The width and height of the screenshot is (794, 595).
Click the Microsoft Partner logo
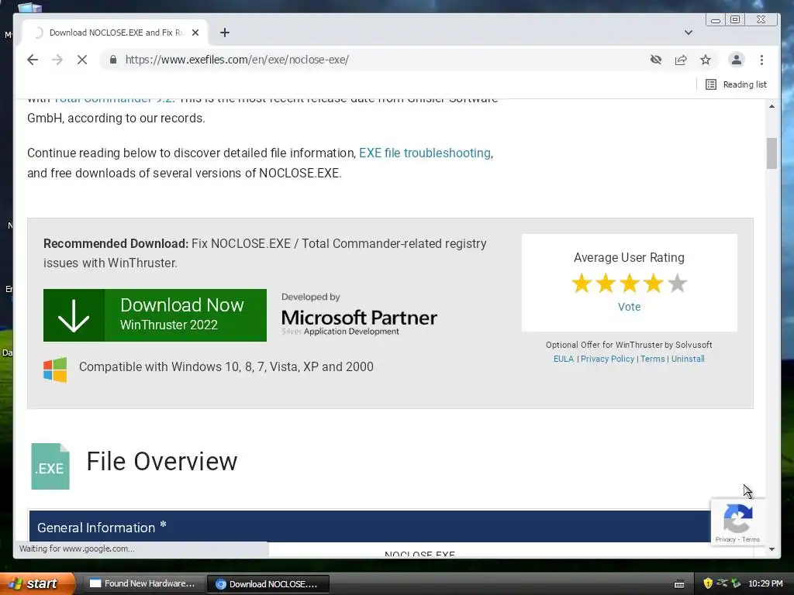[359, 315]
